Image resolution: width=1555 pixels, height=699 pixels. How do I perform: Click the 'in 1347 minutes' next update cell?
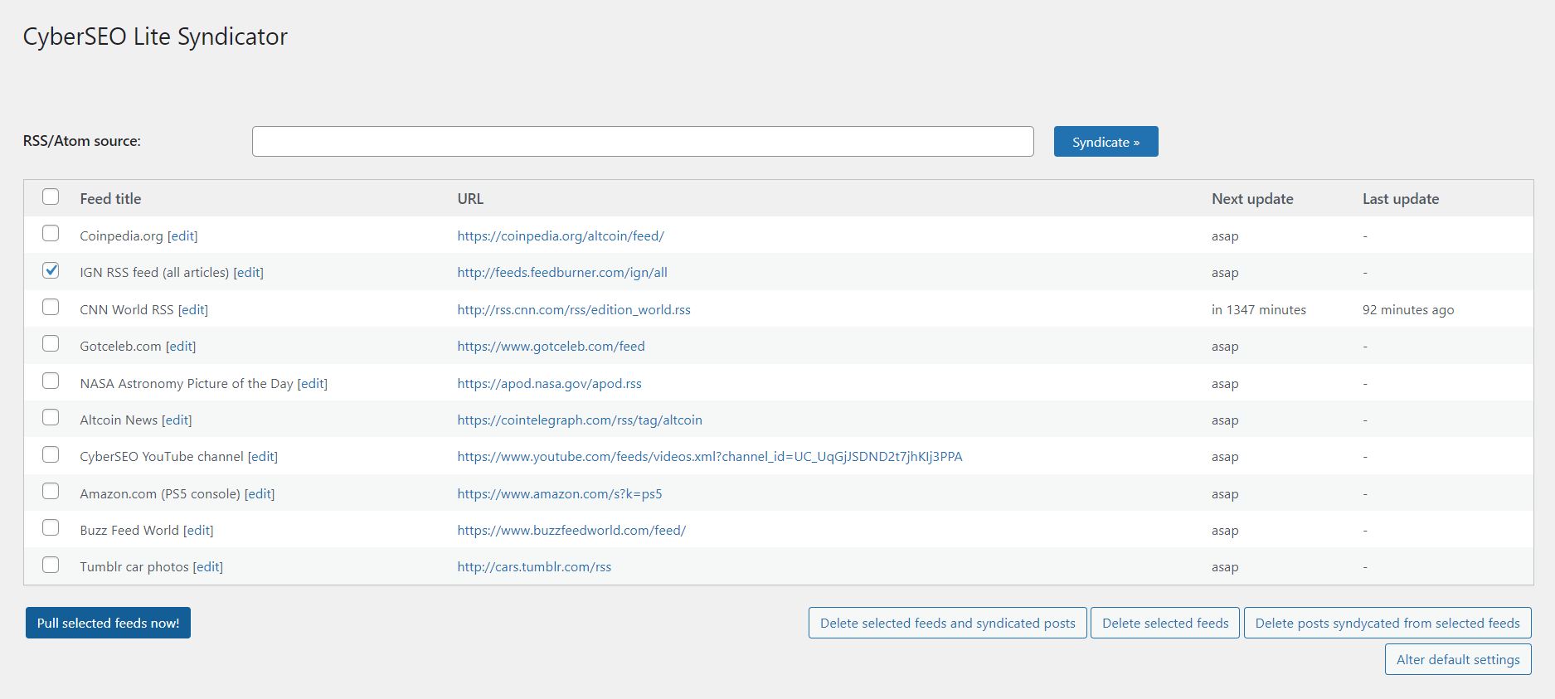pos(1259,309)
